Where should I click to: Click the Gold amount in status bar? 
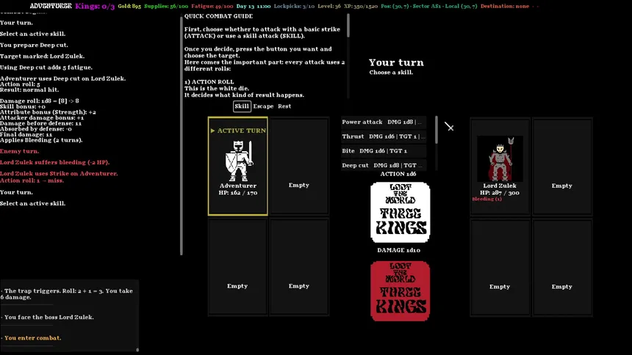[129, 6]
